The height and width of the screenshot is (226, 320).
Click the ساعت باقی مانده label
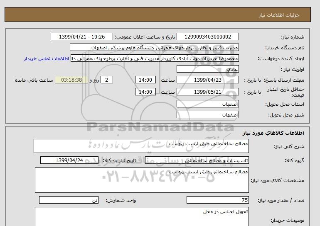pyautogui.click(x=34, y=80)
